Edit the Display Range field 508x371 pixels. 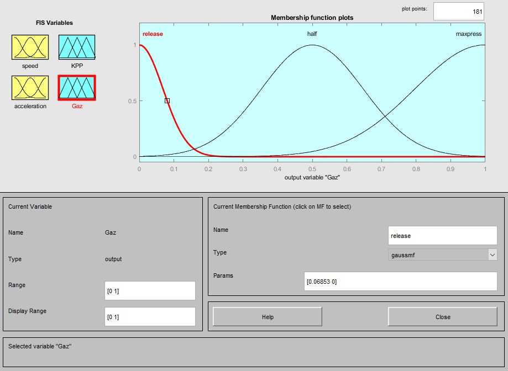tap(150, 316)
